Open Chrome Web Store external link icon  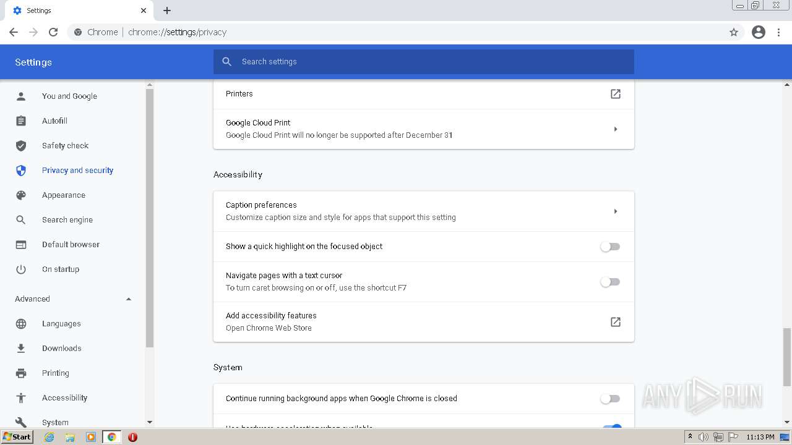click(616, 322)
